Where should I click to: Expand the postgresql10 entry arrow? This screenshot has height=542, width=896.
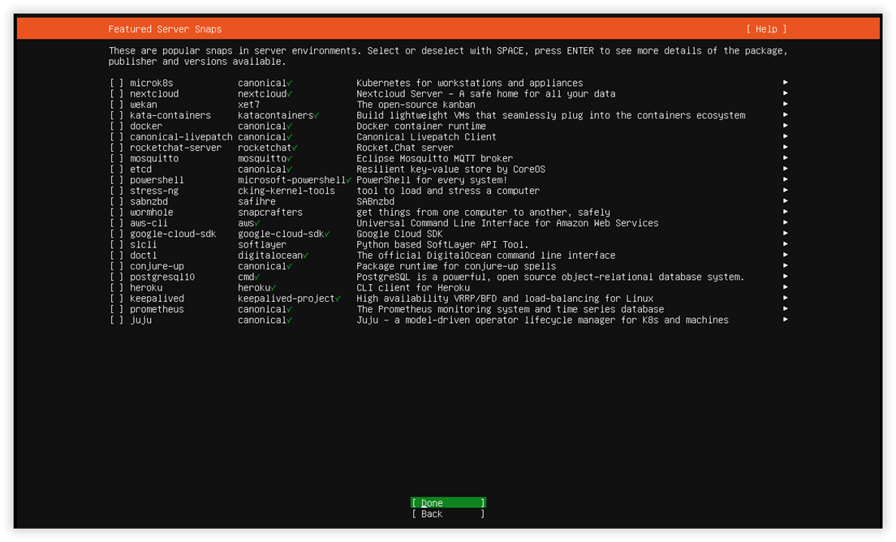(785, 277)
